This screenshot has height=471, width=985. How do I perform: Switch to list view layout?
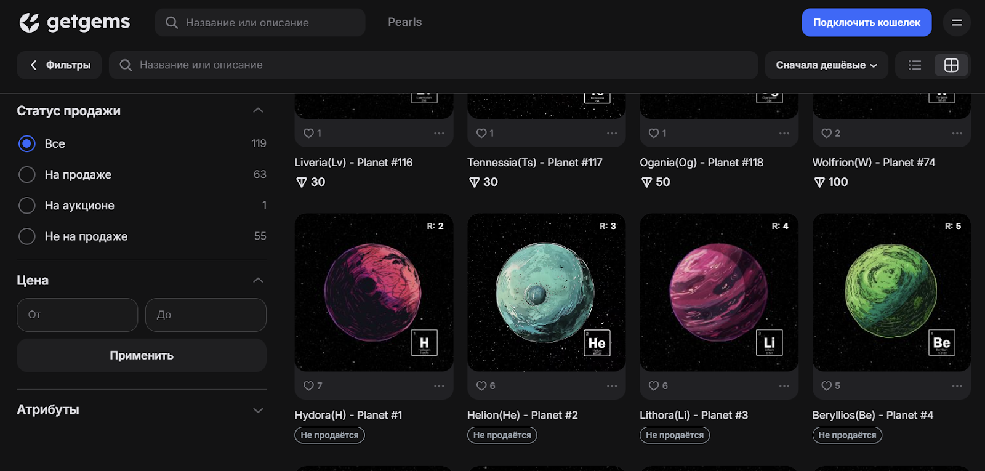(915, 65)
